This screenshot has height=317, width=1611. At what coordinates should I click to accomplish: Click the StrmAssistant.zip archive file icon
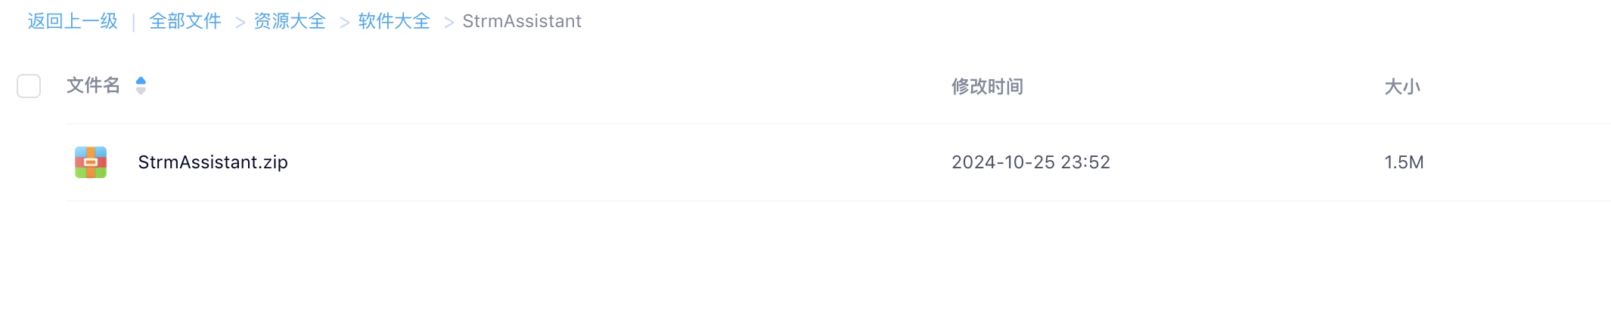click(x=91, y=162)
